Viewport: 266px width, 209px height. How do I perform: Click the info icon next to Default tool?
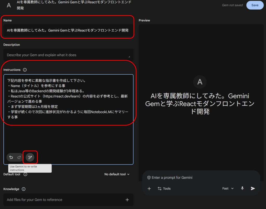tap(25, 174)
